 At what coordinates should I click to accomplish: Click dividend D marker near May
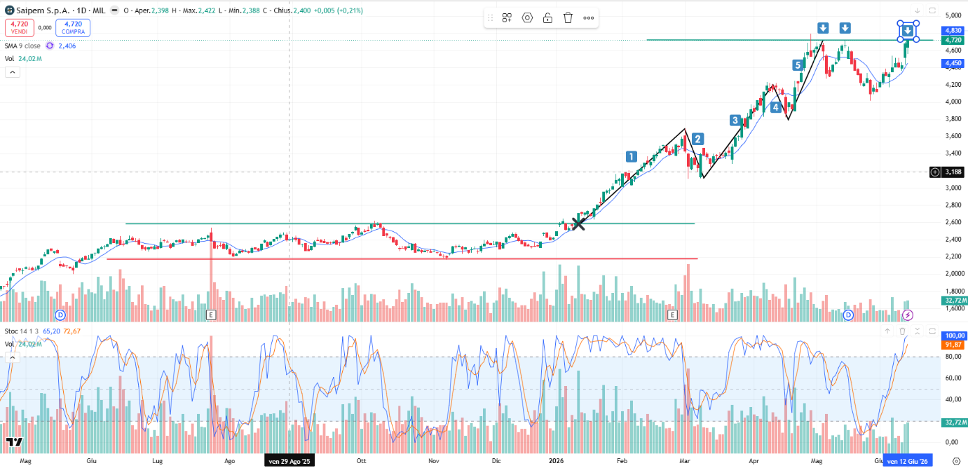pos(60,315)
